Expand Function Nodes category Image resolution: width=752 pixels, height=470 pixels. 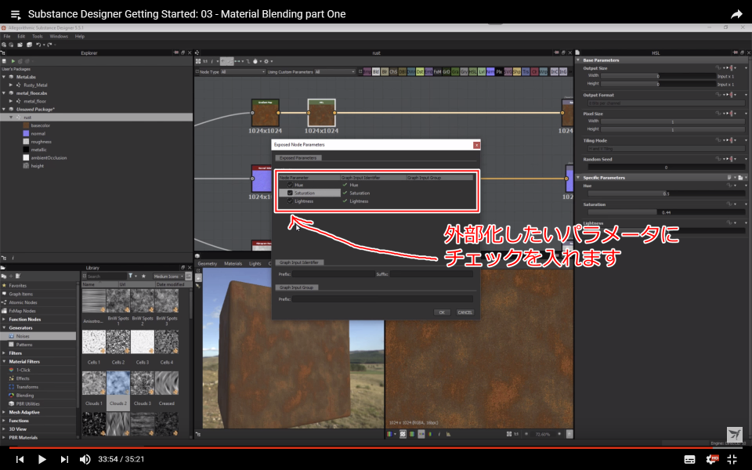(x=5, y=320)
